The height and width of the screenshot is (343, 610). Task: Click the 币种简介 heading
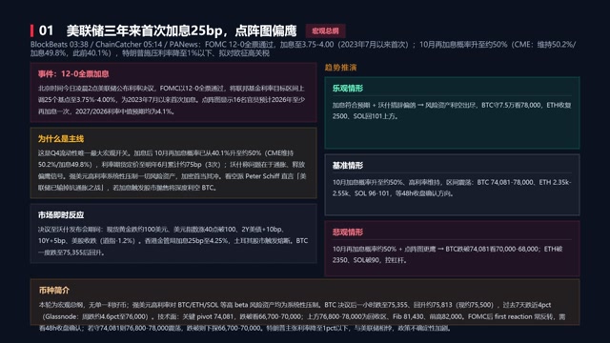click(x=54, y=290)
